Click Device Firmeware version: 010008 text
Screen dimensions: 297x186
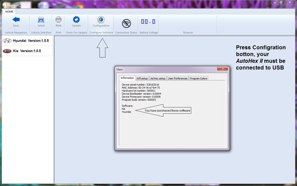[x=141, y=97]
